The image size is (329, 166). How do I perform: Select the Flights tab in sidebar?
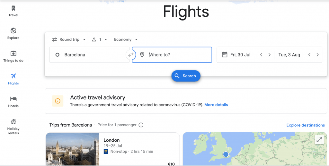pyautogui.click(x=13, y=79)
